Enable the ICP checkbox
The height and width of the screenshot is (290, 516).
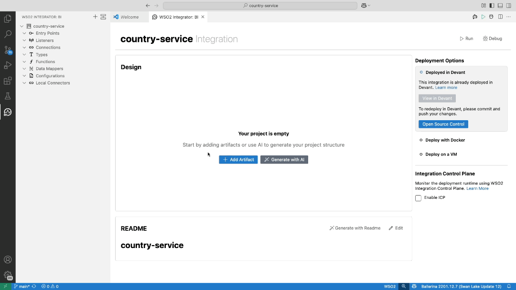418,198
